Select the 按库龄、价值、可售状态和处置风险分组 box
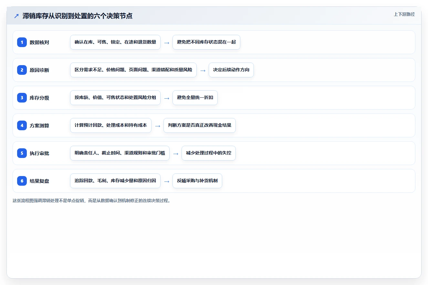428x285 pixels. [x=115, y=98]
